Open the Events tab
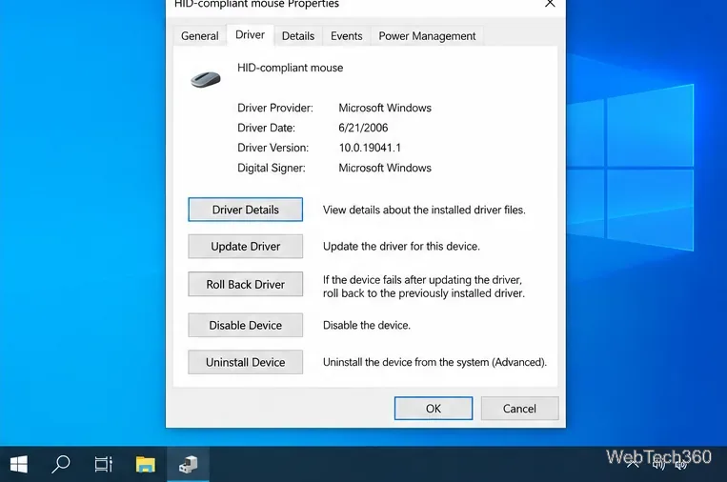The image size is (727, 482). (346, 35)
